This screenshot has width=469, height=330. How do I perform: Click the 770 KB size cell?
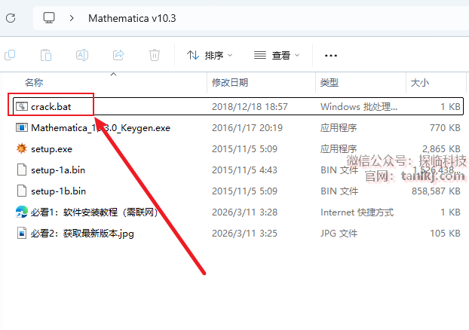(445, 128)
